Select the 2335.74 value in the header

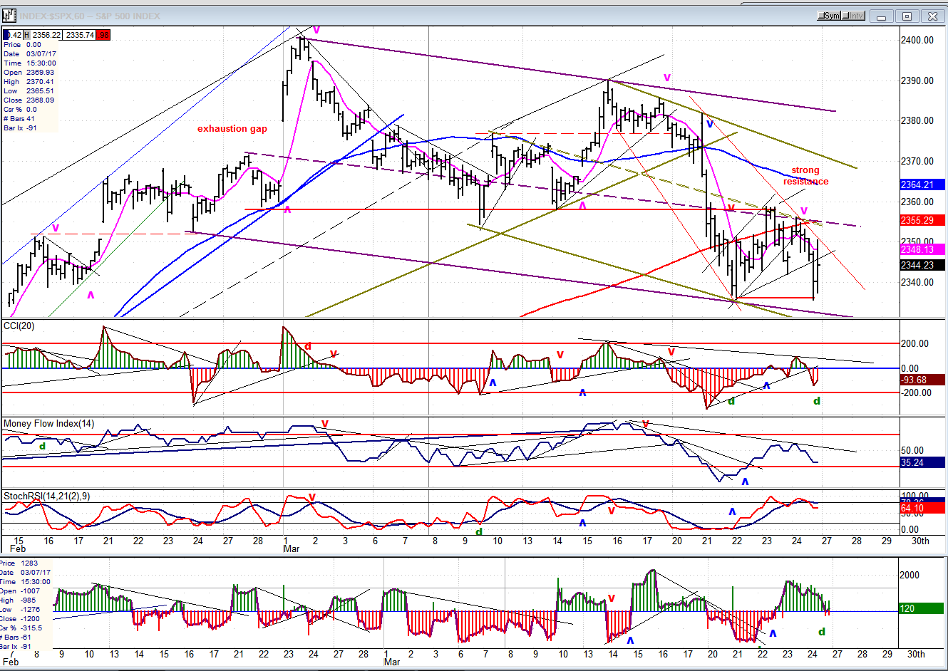[79, 35]
